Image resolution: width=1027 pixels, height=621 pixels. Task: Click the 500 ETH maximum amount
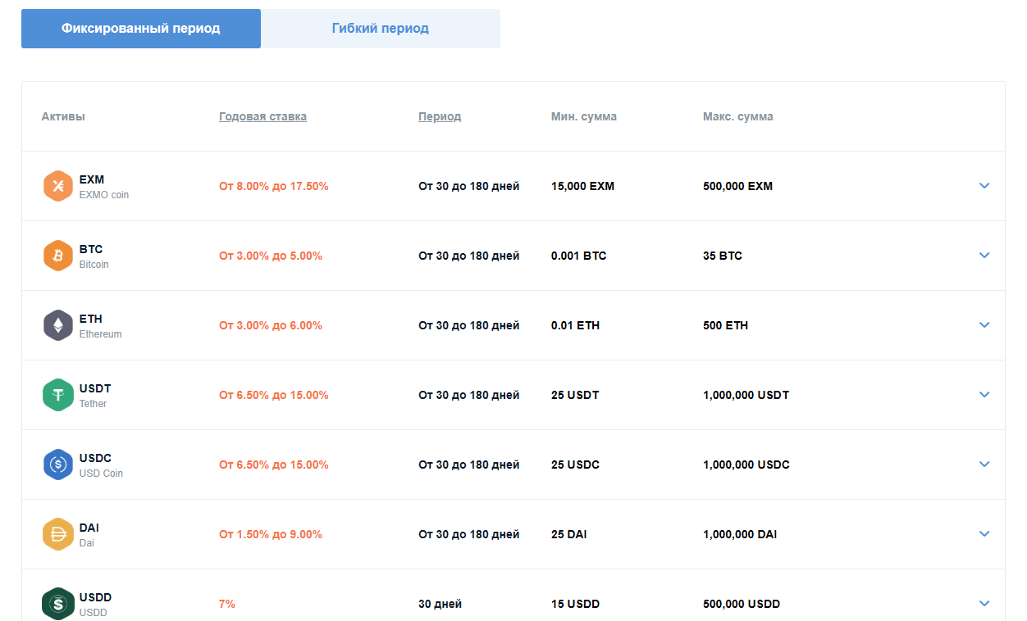coord(725,325)
